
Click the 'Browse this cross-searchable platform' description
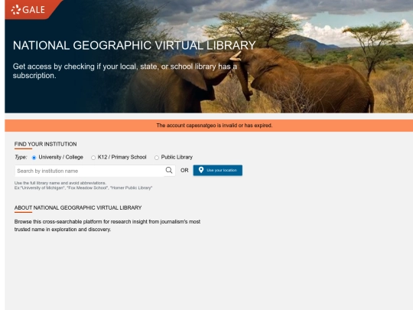tap(108, 225)
